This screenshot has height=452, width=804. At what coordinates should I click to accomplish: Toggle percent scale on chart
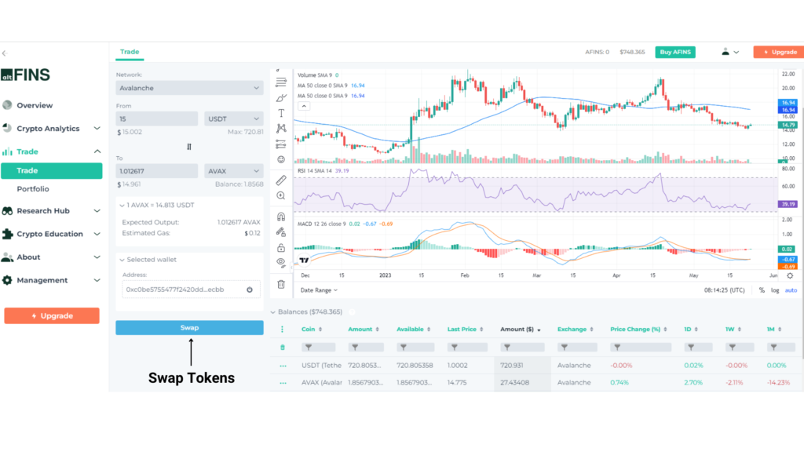[x=762, y=290]
